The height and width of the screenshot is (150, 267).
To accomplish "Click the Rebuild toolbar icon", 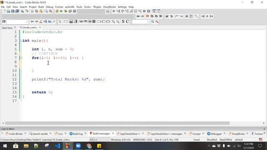I will (70, 11).
